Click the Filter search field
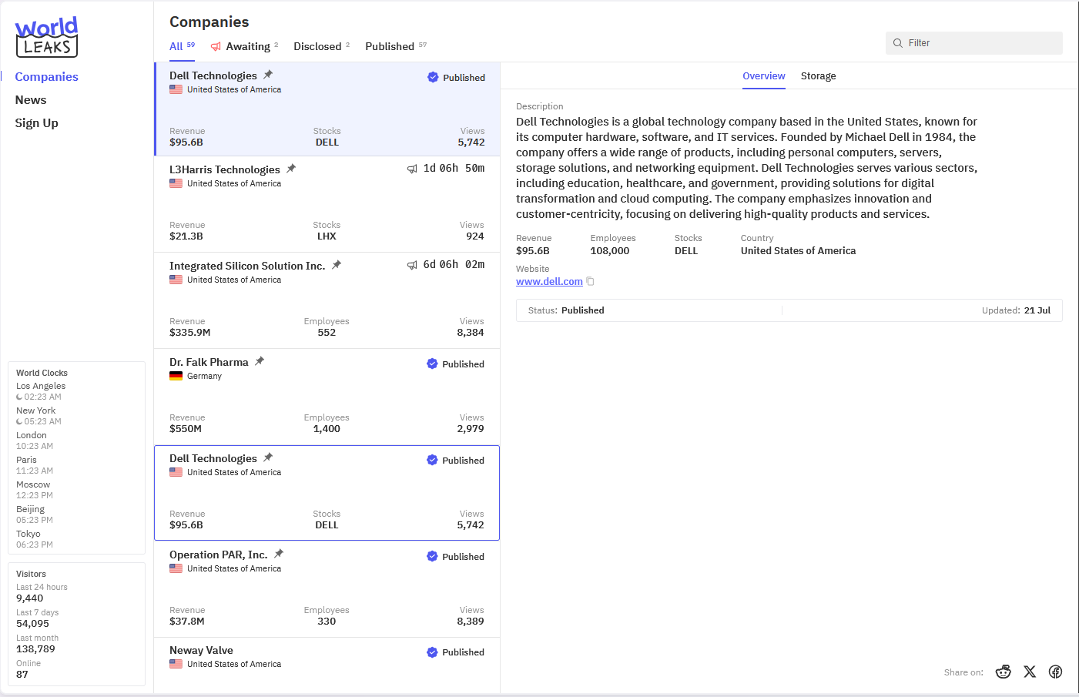 point(974,43)
